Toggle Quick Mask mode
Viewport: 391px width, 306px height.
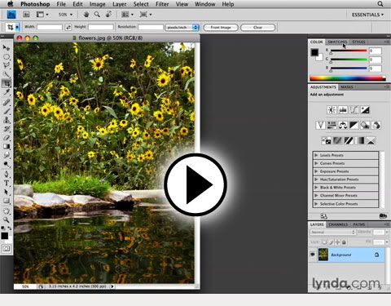point(7,248)
